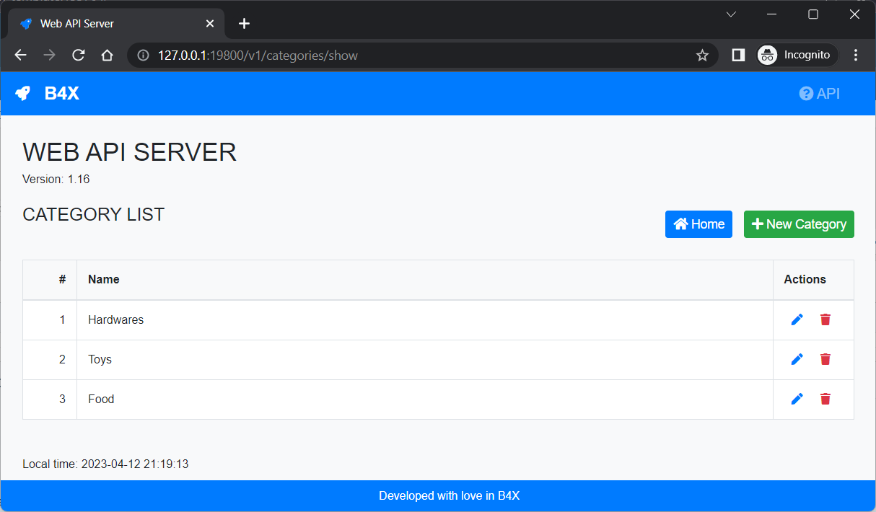Image resolution: width=876 pixels, height=512 pixels.
Task: Reload the page with refresh icon
Action: tap(79, 56)
